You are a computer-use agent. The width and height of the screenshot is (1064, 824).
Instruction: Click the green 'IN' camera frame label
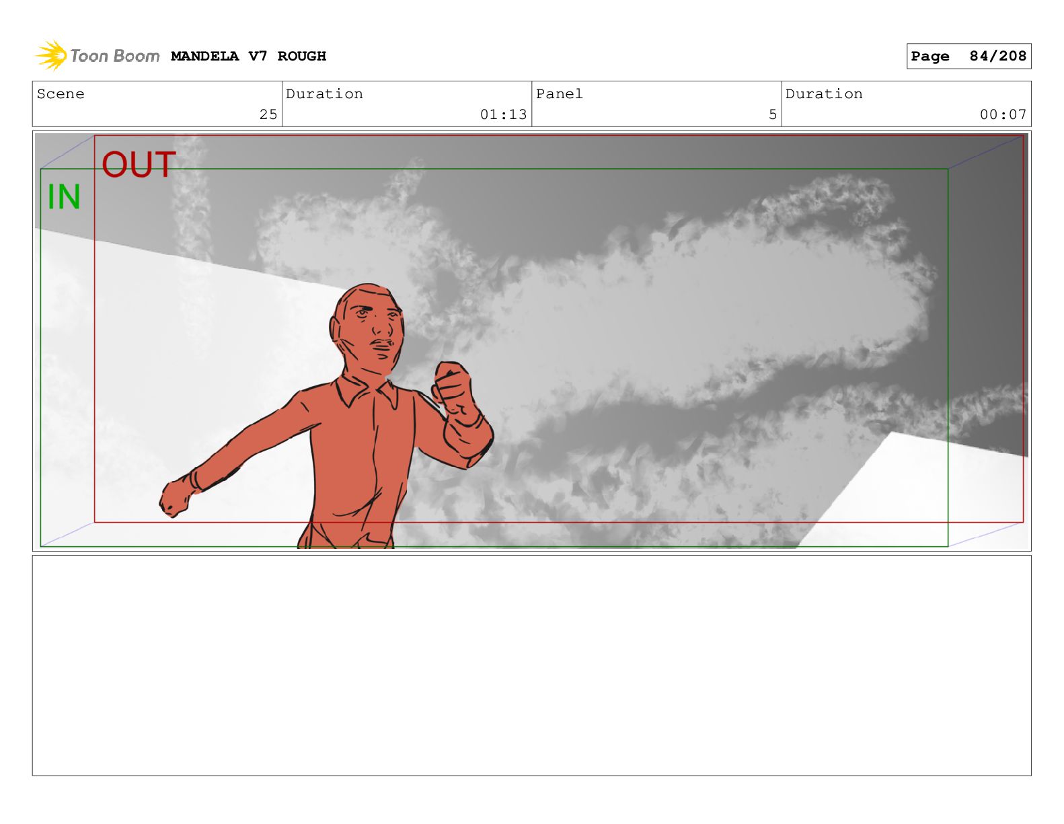point(64,197)
